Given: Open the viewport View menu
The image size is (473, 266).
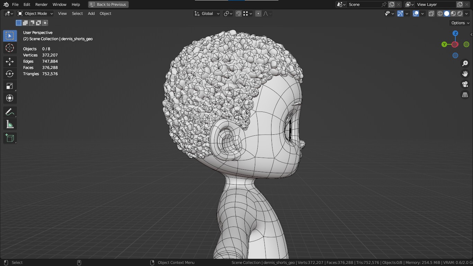Looking at the screenshot, I should tap(62, 14).
